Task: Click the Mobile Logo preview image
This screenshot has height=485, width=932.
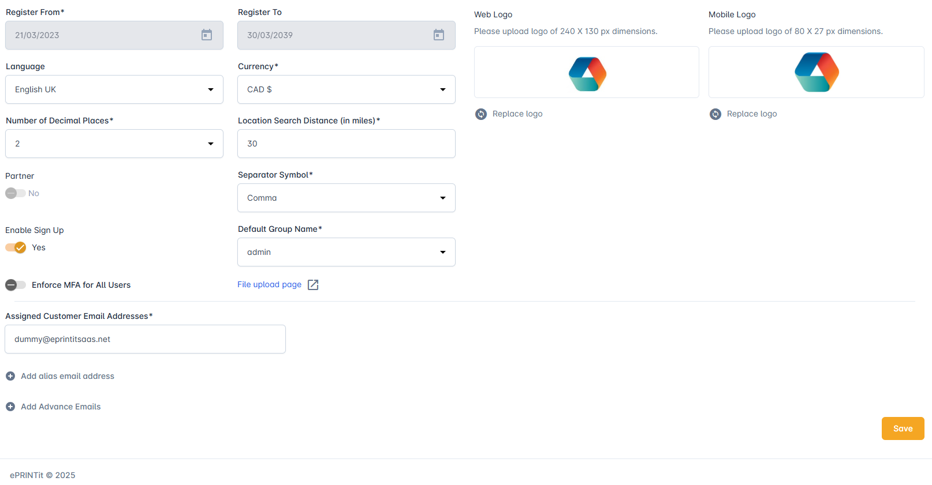Action: 816,72
